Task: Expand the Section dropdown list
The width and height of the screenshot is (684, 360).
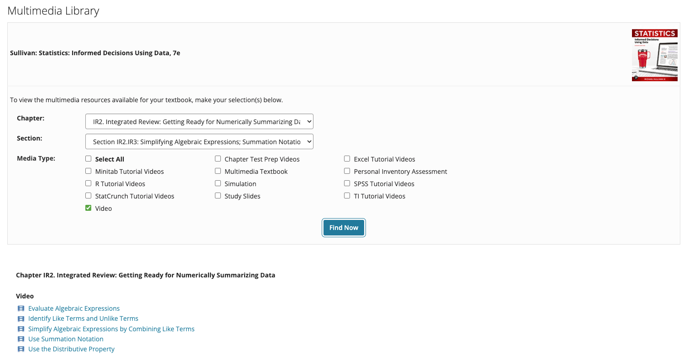Action: coord(199,142)
